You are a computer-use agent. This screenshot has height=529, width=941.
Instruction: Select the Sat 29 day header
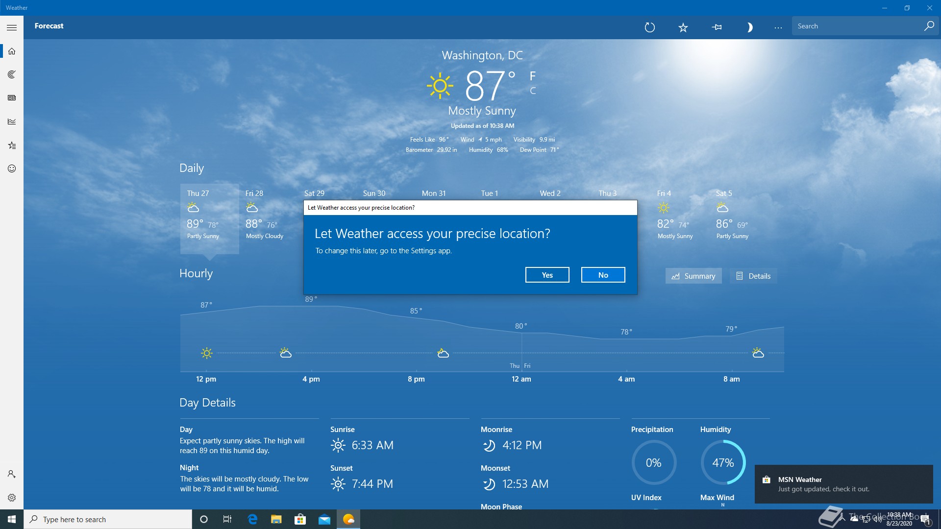pos(314,193)
